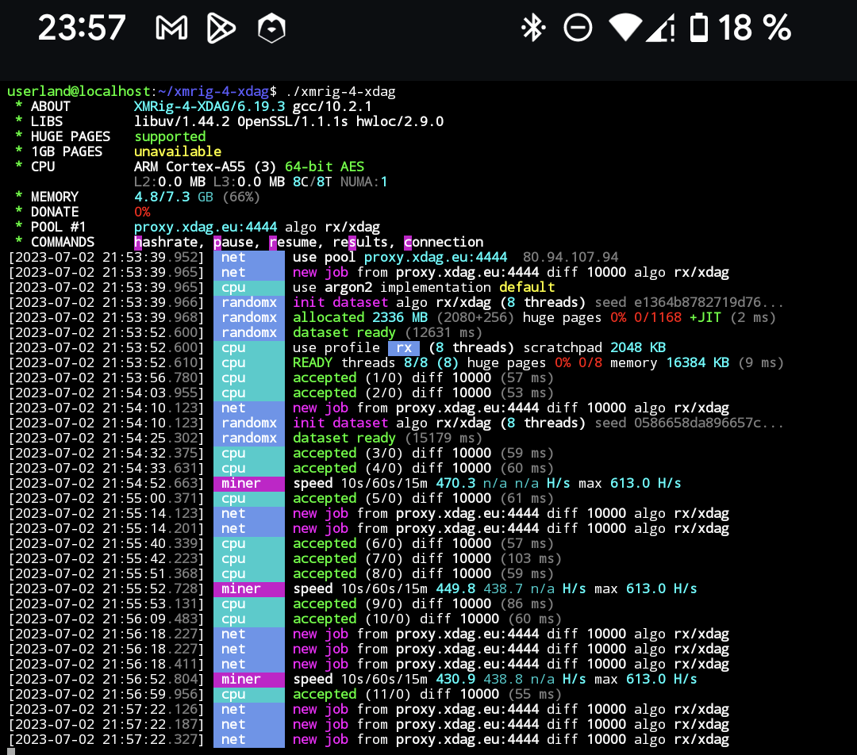Tap the Wi-Fi status icon
Viewport: 857px width, 755px height.
pyautogui.click(x=624, y=27)
